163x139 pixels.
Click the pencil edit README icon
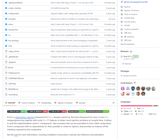click(114, 103)
